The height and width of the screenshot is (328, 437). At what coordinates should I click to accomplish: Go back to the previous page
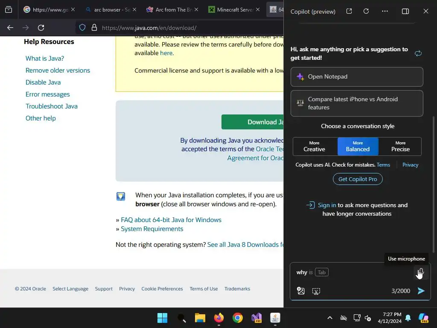10,28
